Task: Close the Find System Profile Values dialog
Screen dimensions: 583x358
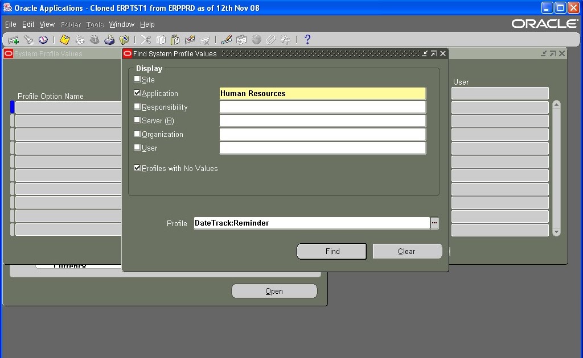Action: tap(443, 54)
